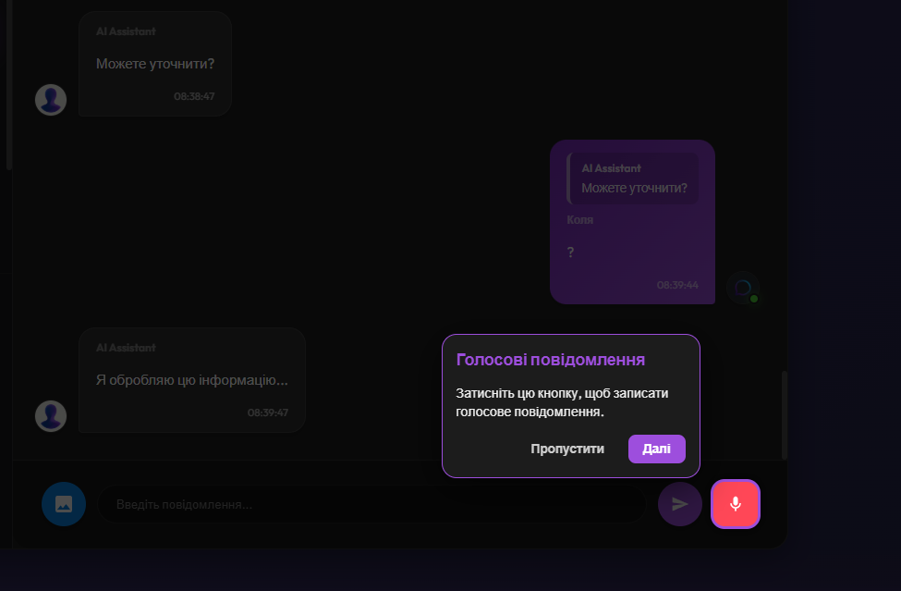The height and width of the screenshot is (591, 901).
Task: Open Коля's profile avatar next to purple bubble
Action: pyautogui.click(x=742, y=288)
